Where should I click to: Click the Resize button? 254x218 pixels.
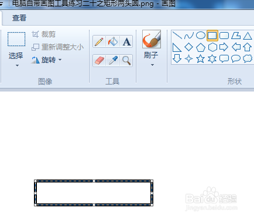pyautogui.click(x=57, y=47)
